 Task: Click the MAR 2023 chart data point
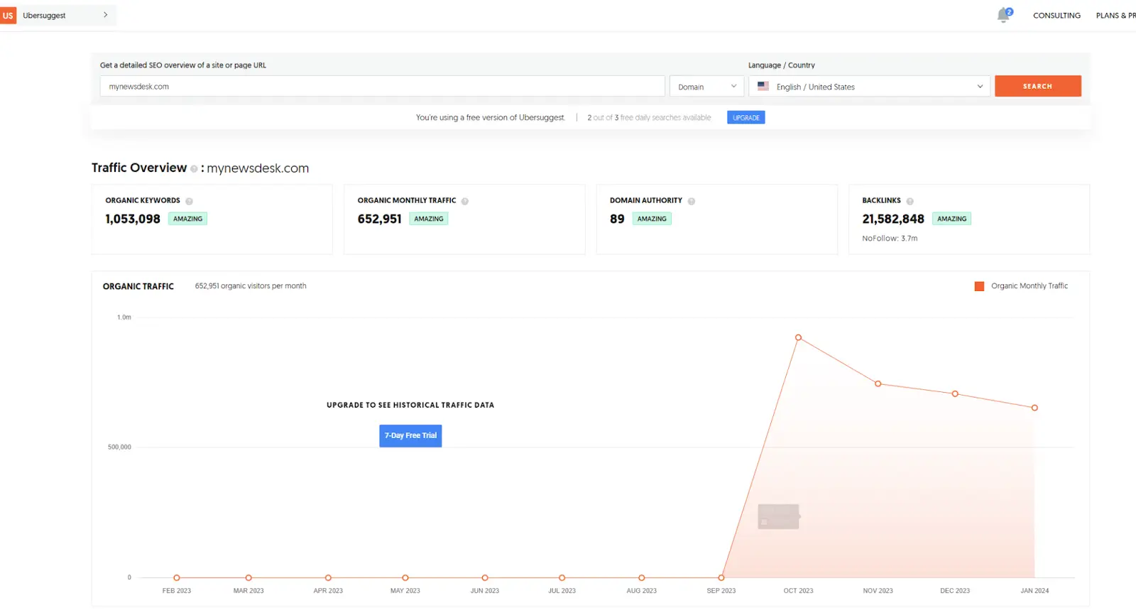tap(248, 578)
